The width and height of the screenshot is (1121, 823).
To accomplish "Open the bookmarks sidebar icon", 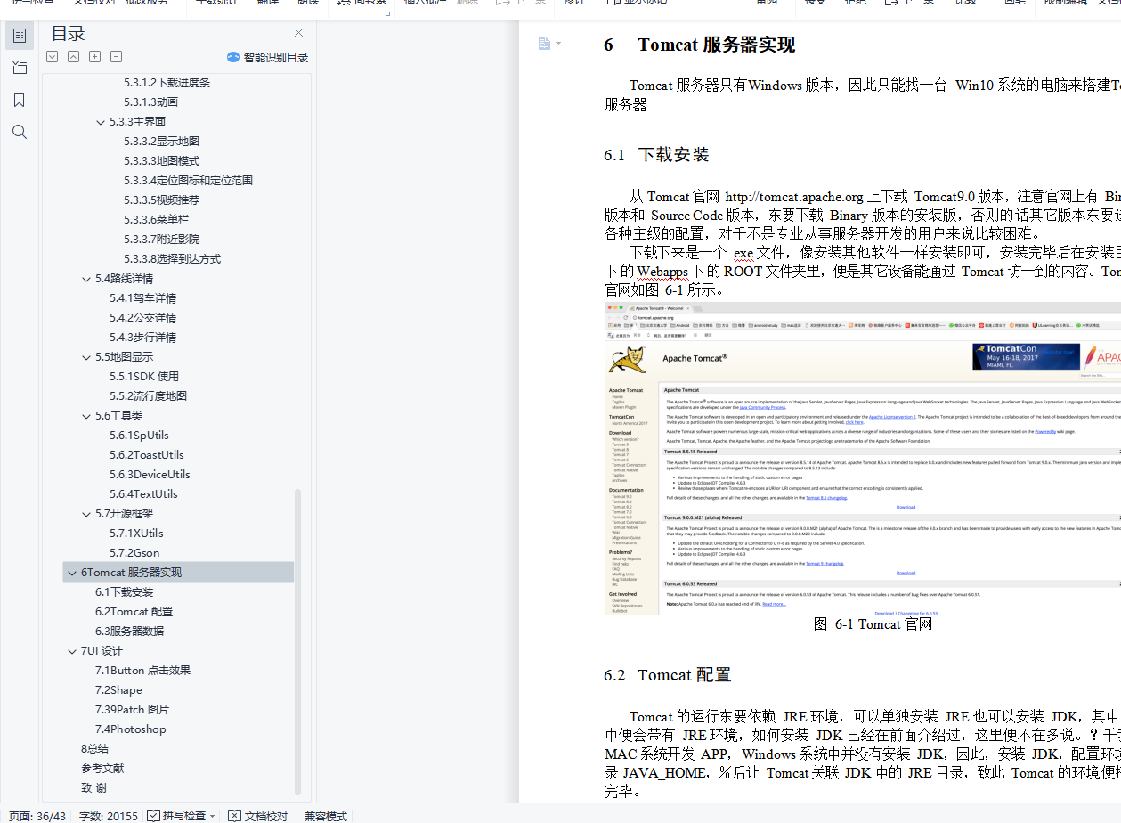I will [19, 100].
